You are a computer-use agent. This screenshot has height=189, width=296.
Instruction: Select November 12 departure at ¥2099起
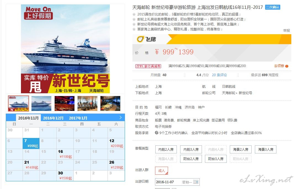point(116,143)
